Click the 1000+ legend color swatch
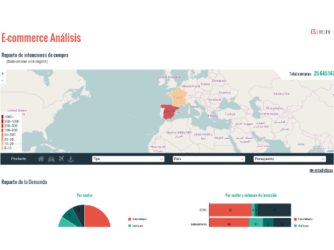Screen dimensions: 334x250 tap(3, 117)
